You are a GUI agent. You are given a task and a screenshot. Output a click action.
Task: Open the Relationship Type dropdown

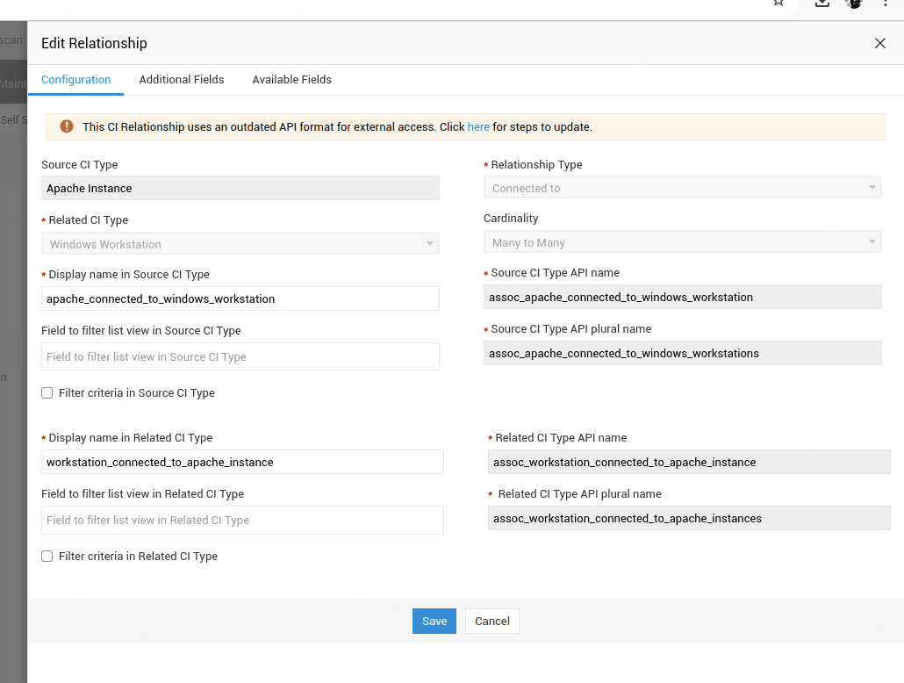[x=683, y=188]
